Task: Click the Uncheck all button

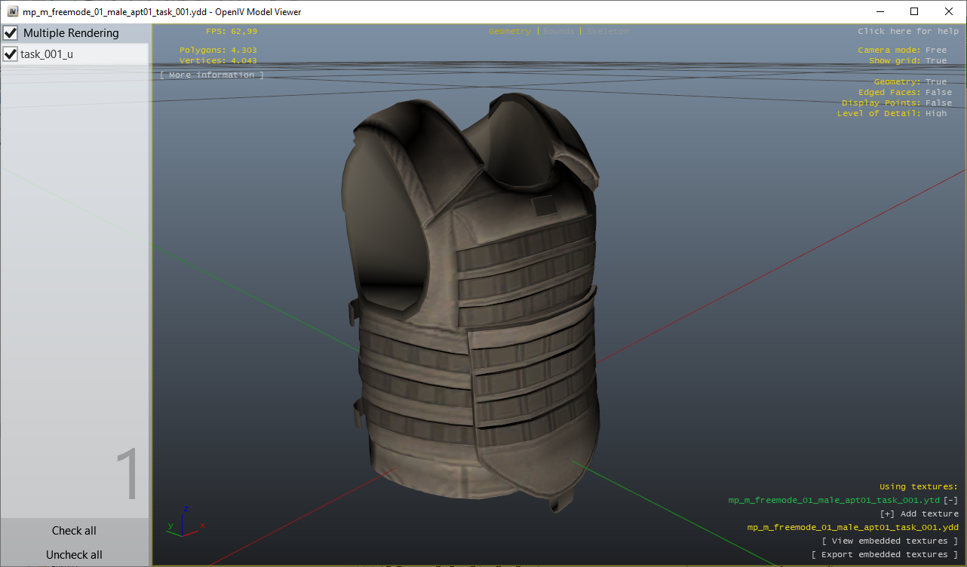Action: pyautogui.click(x=74, y=555)
